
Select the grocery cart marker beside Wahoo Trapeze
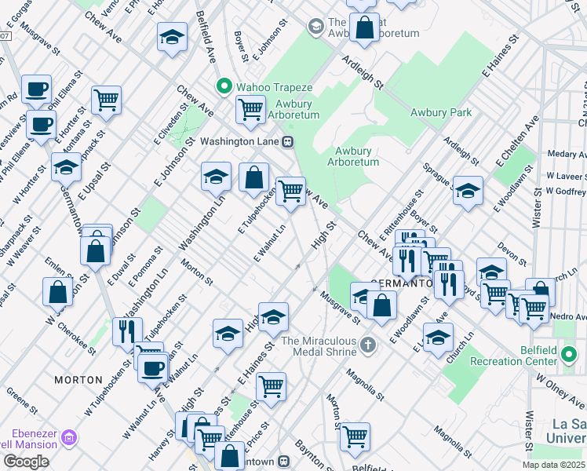pyautogui.click(x=251, y=111)
